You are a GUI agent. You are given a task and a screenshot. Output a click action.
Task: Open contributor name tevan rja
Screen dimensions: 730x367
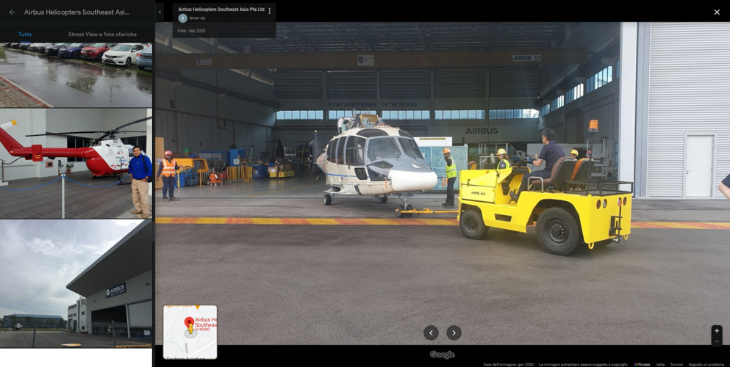tap(197, 18)
